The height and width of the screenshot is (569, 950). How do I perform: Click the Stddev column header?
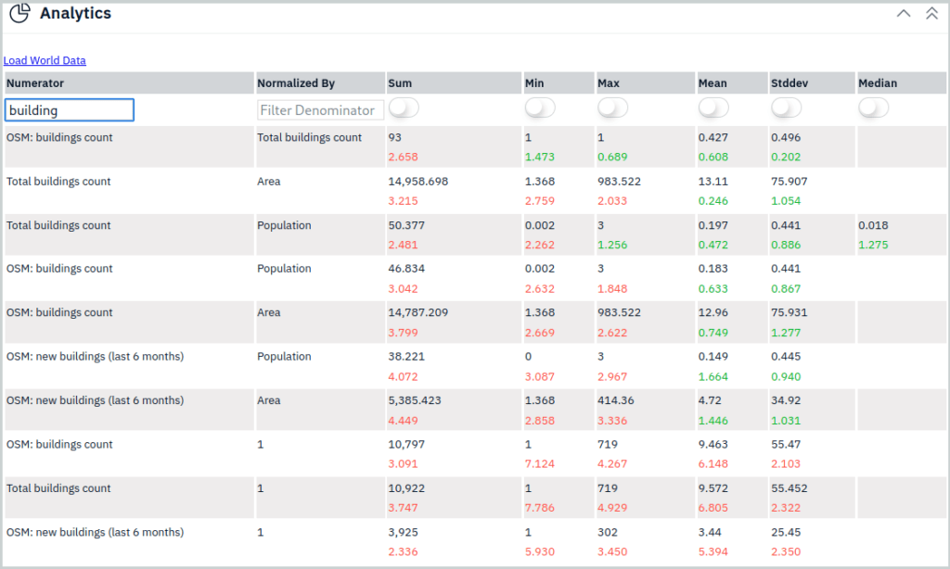click(789, 83)
